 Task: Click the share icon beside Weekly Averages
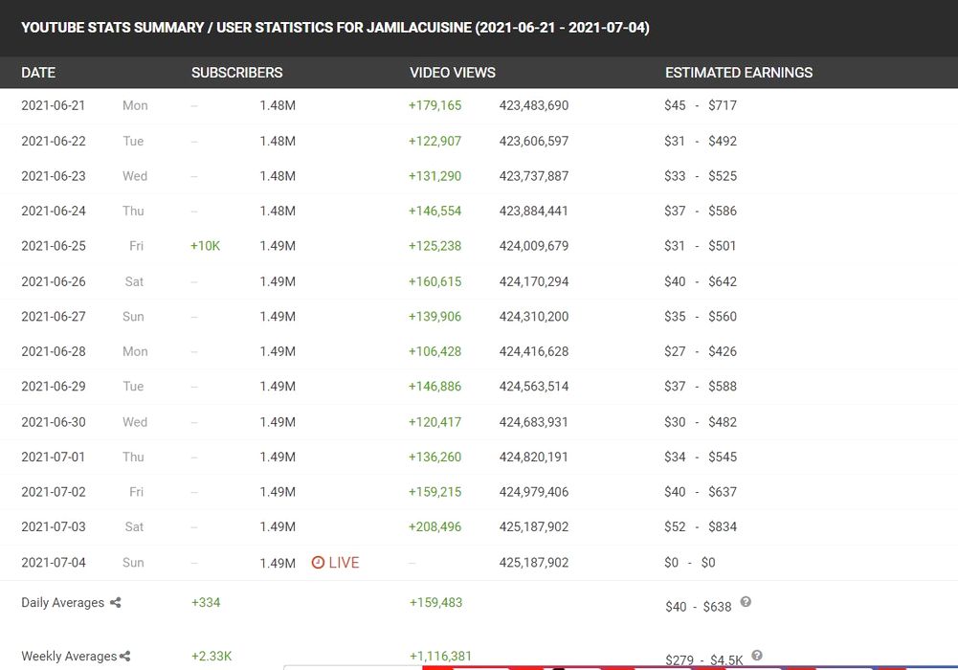124,657
